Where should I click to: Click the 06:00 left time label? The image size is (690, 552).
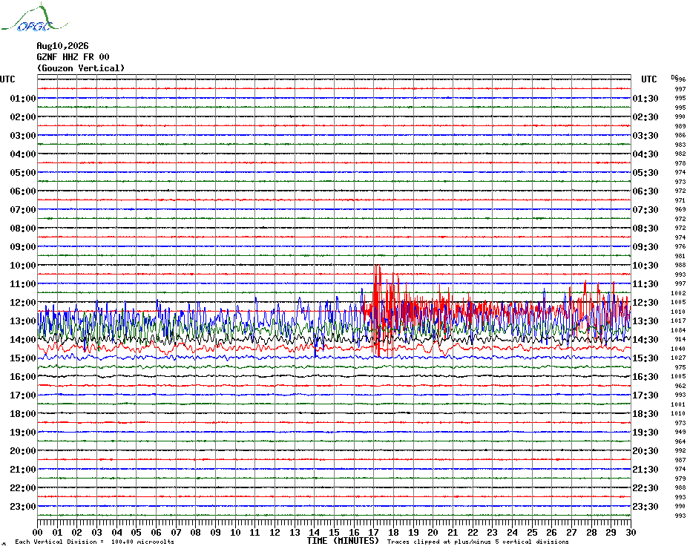click(x=23, y=191)
